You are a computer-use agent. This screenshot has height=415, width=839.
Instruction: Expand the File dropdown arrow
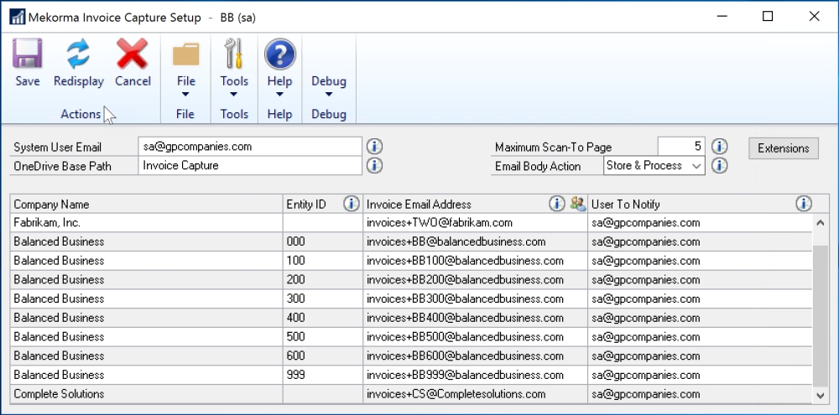point(185,95)
